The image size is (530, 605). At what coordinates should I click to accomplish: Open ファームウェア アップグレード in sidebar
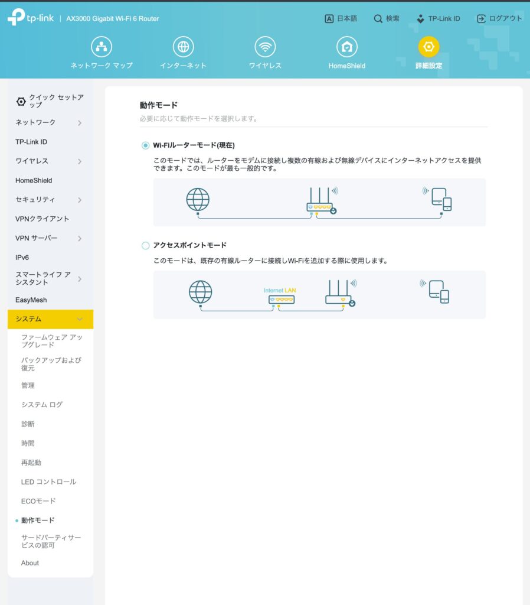point(52,341)
